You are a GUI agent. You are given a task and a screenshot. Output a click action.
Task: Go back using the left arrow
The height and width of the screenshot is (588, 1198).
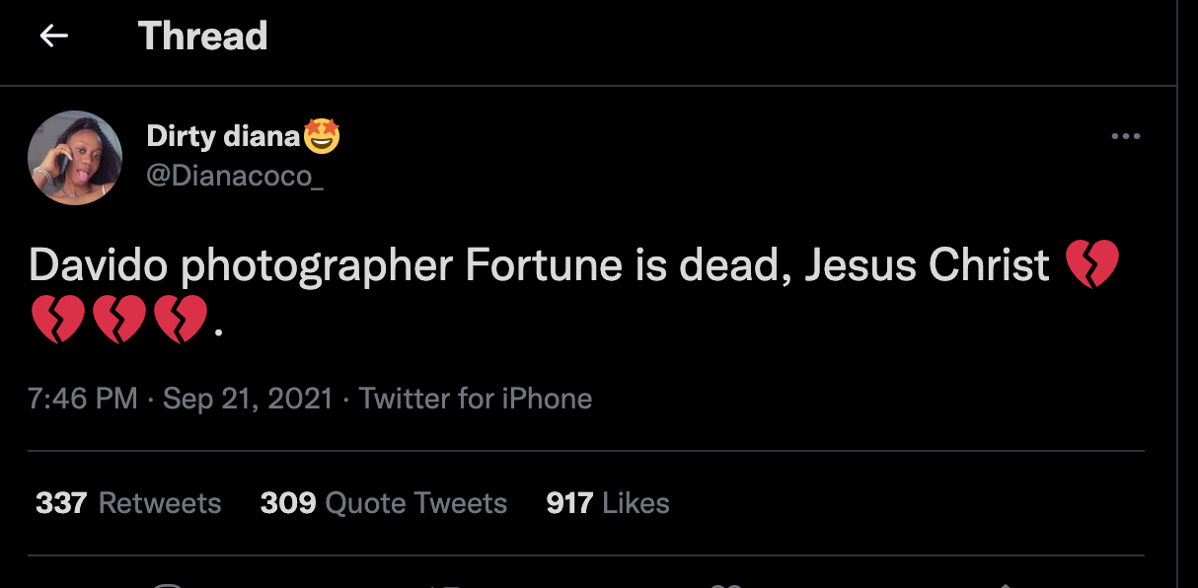pos(53,37)
